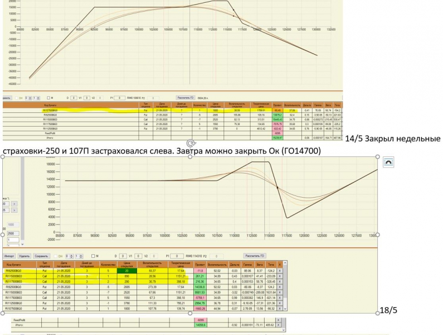Image resolution: width=443 pixels, height=335 pixels.
Task: Delete the RI112500BQ0 Put position row
Action: tap(280, 303)
